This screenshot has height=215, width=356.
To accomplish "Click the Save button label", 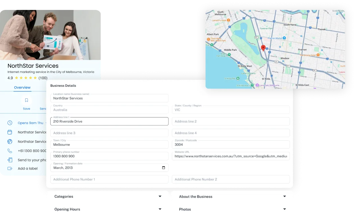I will [x=26, y=109].
